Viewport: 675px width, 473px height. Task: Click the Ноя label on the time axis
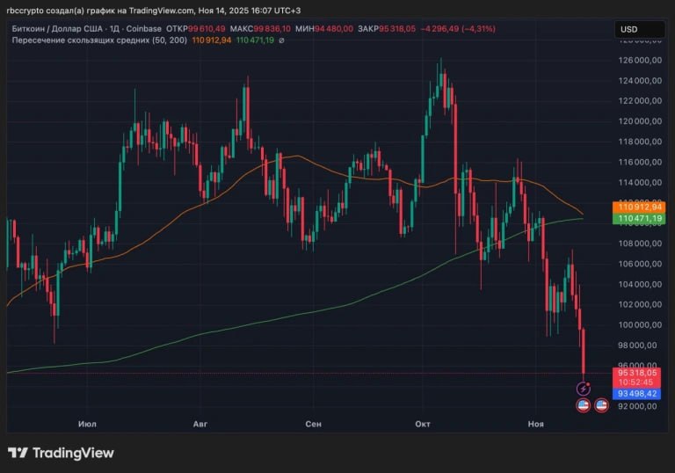(x=535, y=424)
